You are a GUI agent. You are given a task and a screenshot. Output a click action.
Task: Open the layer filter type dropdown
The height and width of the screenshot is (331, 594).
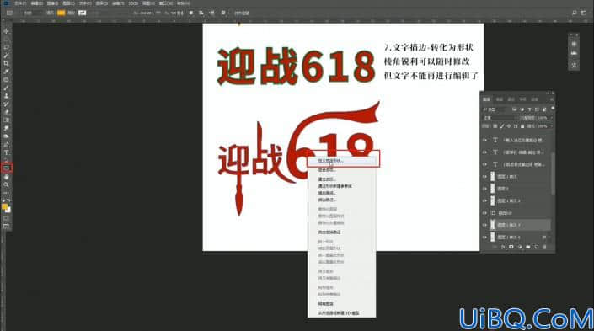495,109
